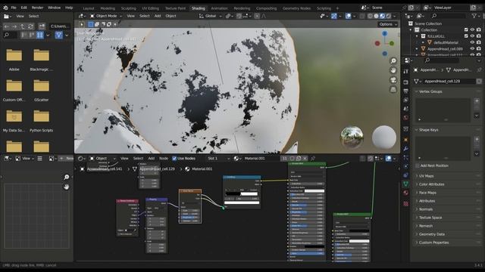
Task: Open the GScatter folder
Action: point(41,90)
